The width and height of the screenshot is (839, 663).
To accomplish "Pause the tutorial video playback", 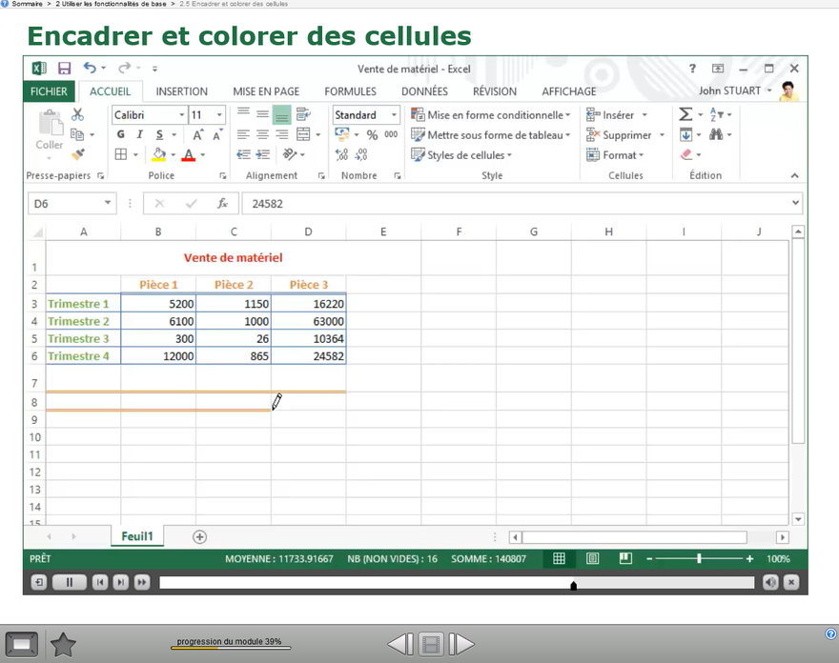I will (69, 582).
